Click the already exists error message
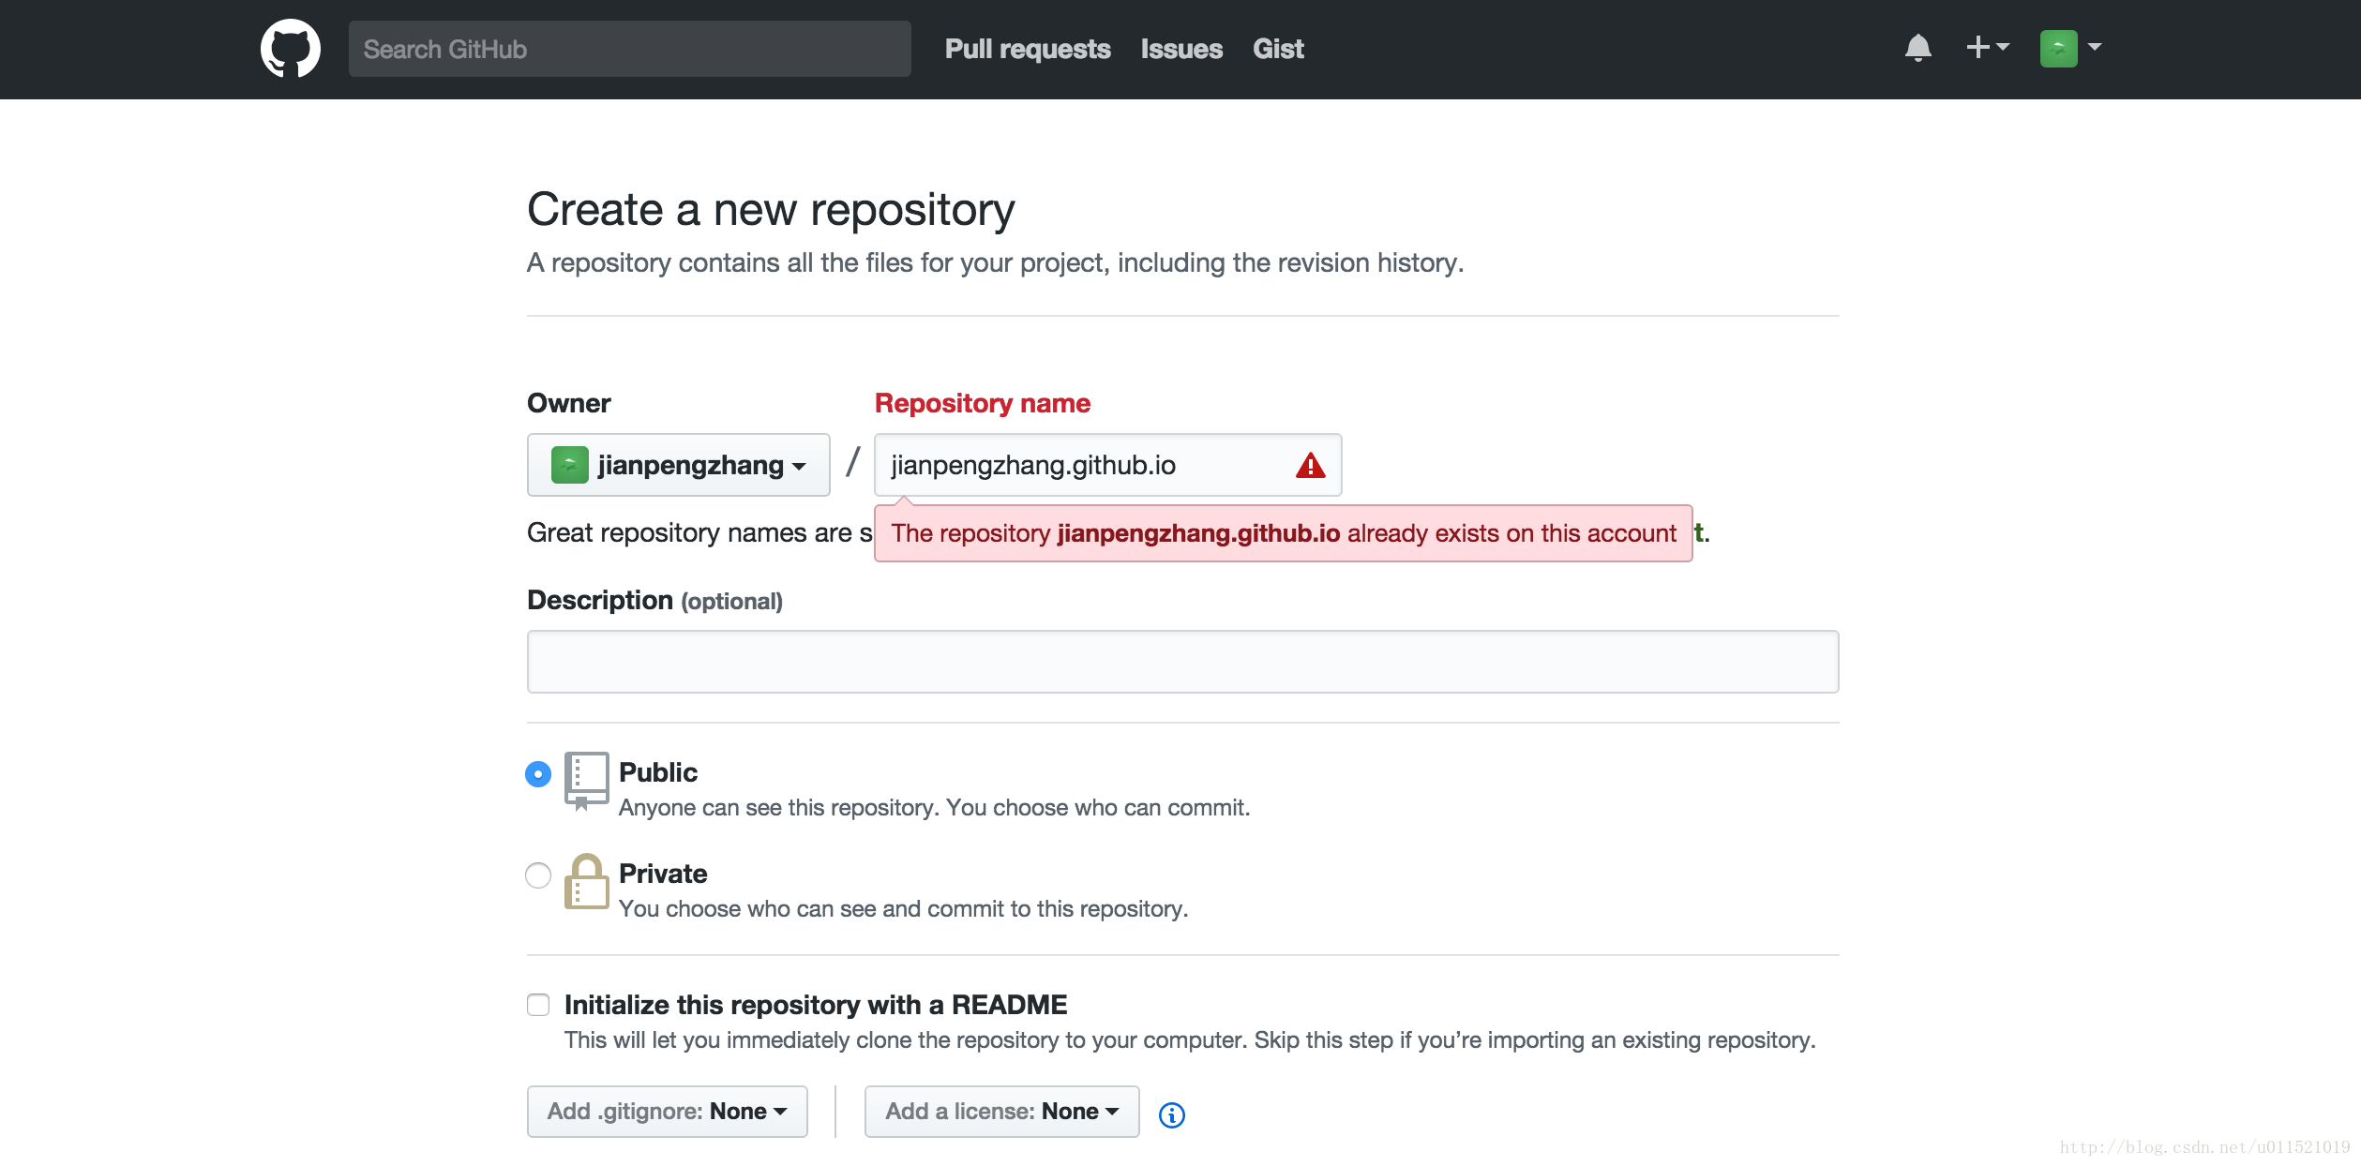The width and height of the screenshot is (2361, 1166). 1284,533
